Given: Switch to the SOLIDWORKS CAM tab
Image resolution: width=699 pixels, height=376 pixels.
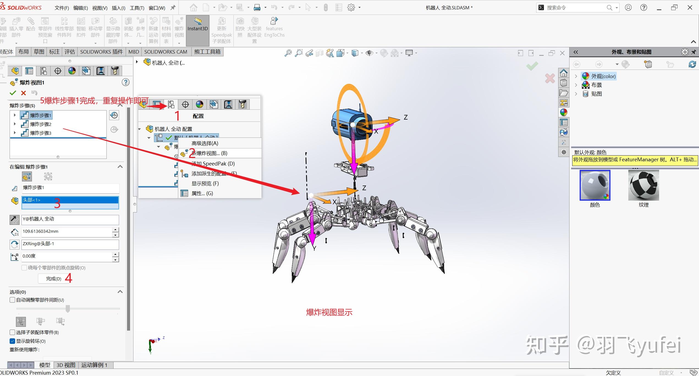Looking at the screenshot, I should (166, 52).
